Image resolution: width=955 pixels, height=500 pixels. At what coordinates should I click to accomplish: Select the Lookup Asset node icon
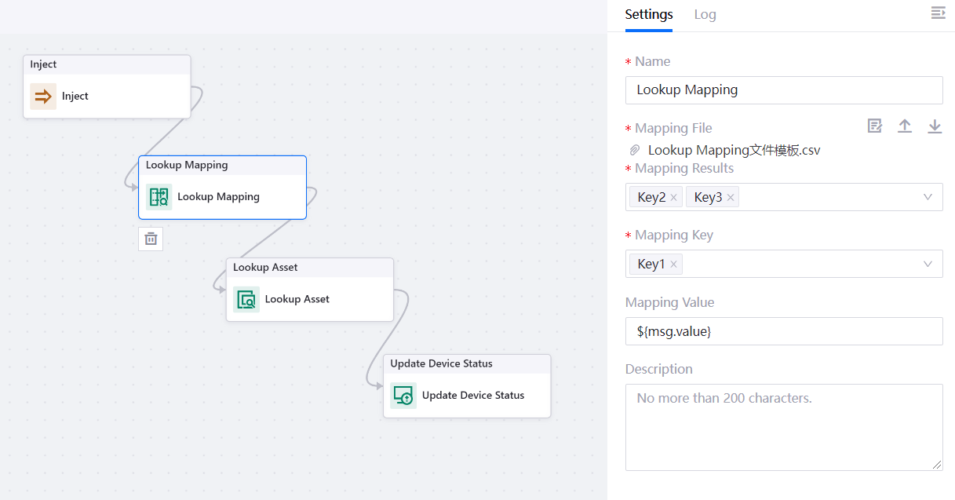(x=246, y=299)
